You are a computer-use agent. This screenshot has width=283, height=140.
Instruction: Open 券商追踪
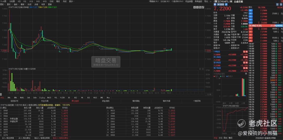pos(198,2)
